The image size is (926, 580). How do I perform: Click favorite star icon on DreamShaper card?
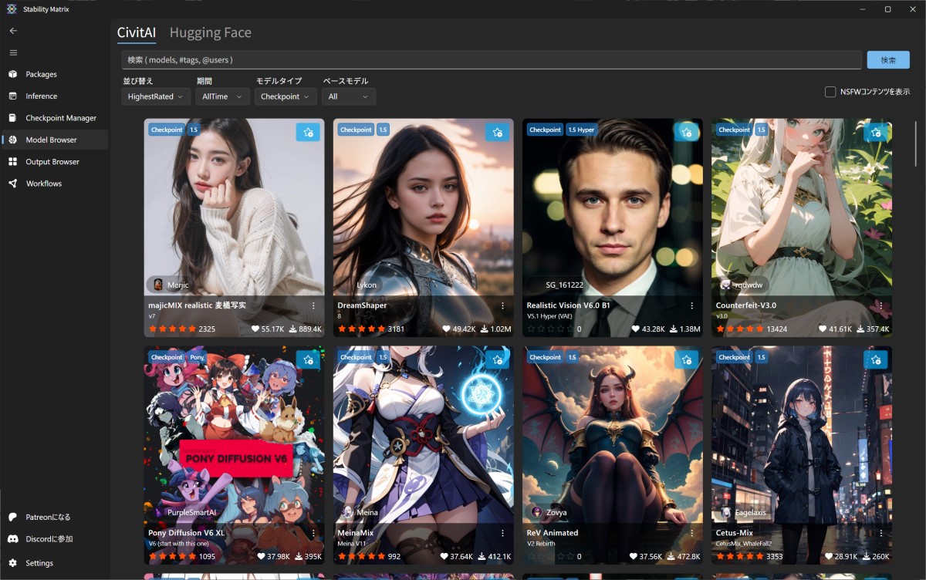click(x=497, y=132)
